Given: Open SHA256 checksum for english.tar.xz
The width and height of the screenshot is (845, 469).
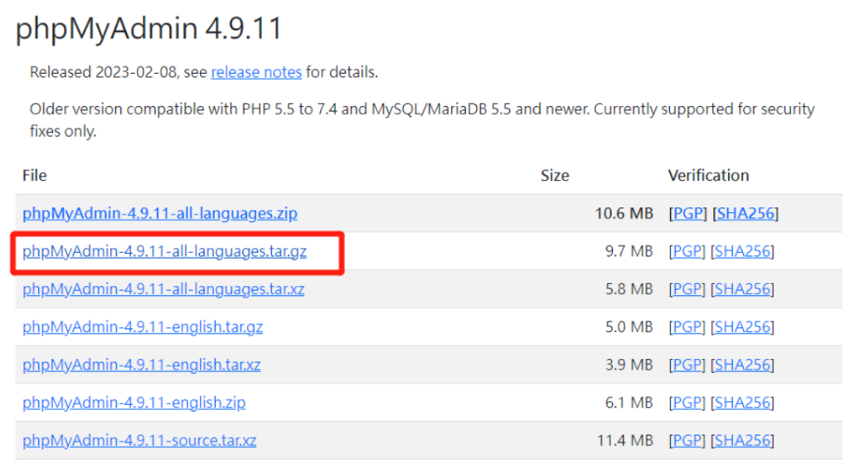Looking at the screenshot, I should point(743,365).
